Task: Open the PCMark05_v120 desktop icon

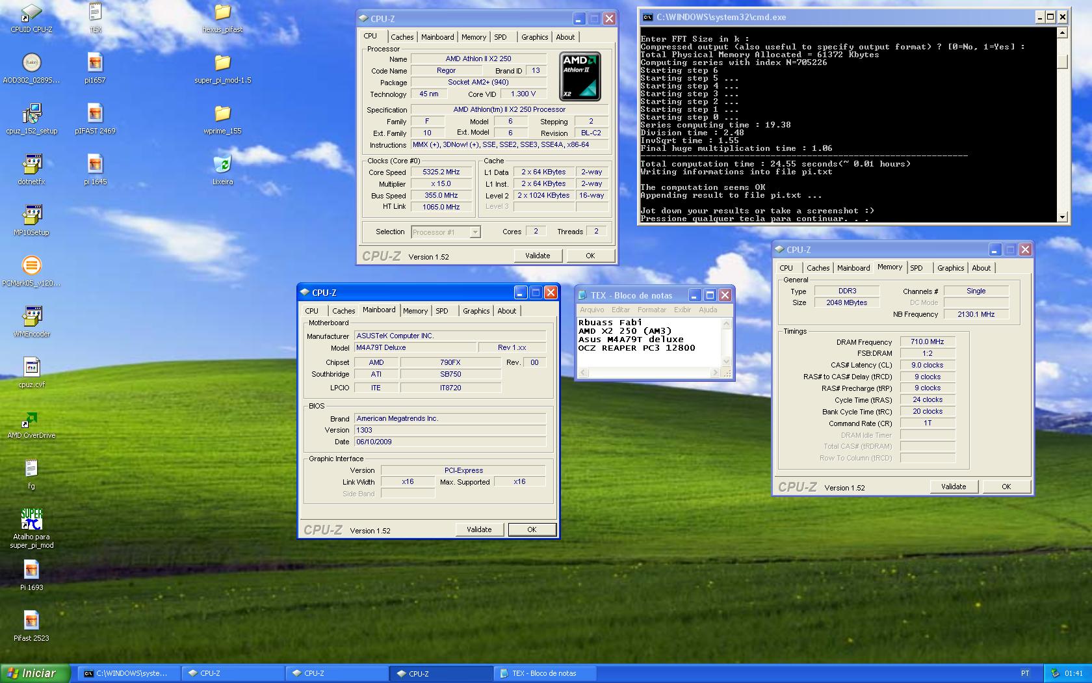Action: [31, 271]
